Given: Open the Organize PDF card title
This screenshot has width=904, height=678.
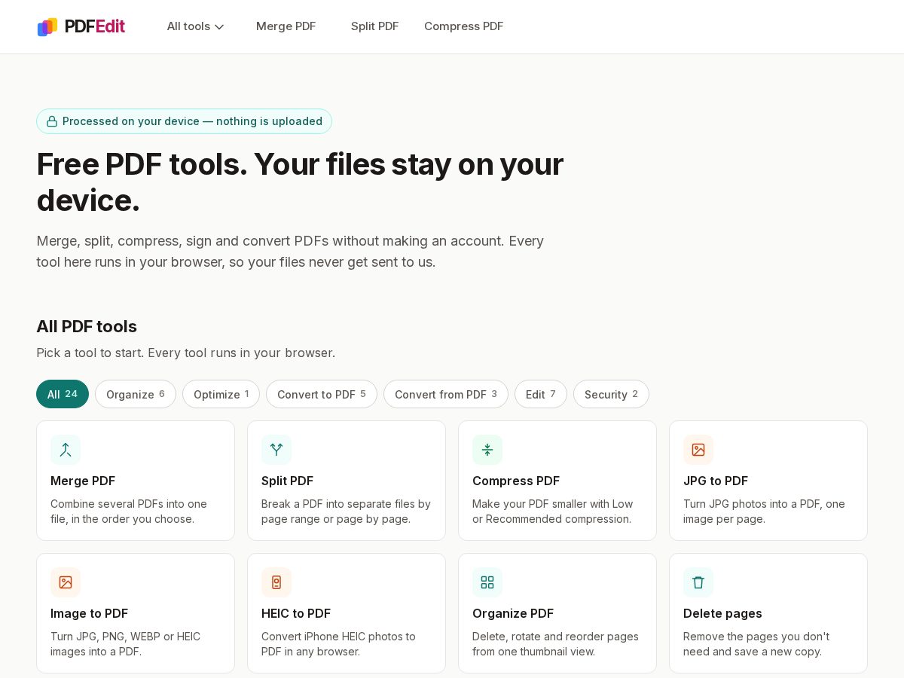Looking at the screenshot, I should point(513,613).
